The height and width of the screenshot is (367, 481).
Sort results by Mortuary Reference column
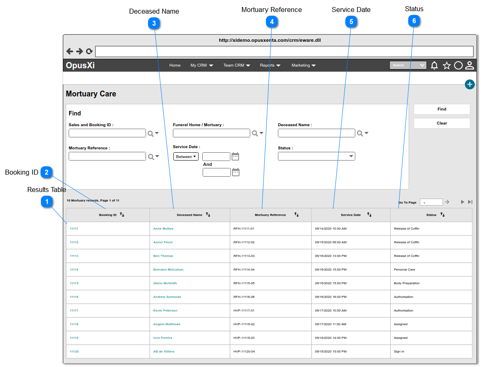pos(296,214)
